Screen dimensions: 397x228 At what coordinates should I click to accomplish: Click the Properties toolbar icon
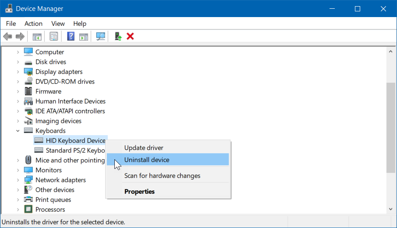click(54, 36)
